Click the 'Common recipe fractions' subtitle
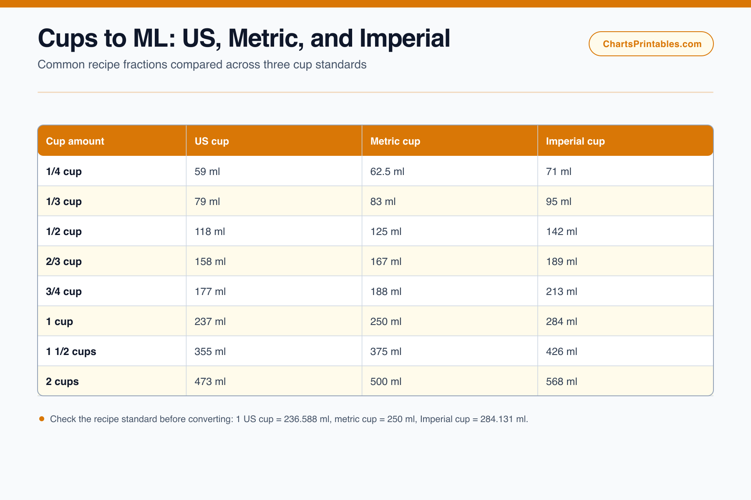 [x=202, y=65]
